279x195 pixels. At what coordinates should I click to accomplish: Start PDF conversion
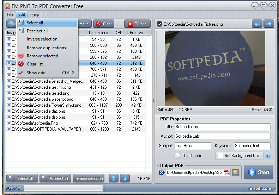click(x=258, y=172)
